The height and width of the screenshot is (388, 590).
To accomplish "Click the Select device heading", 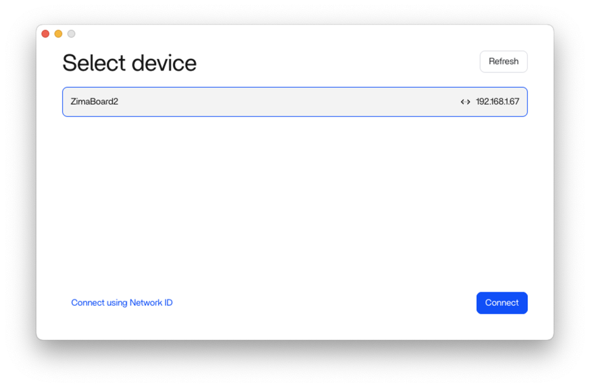I will pos(129,63).
